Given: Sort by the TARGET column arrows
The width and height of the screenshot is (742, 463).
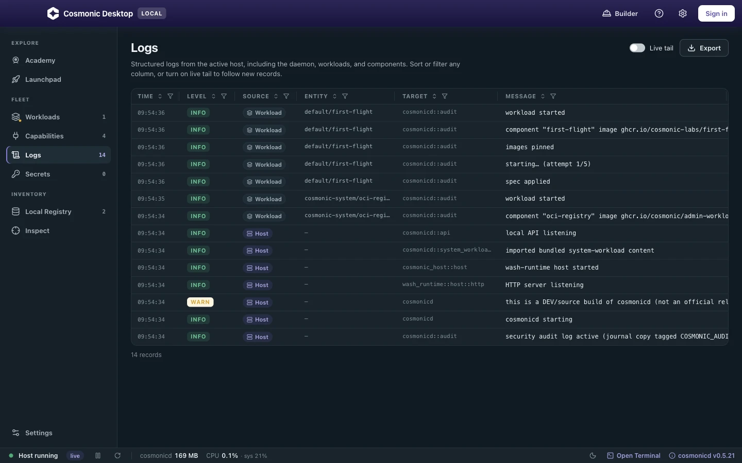Looking at the screenshot, I should pyautogui.click(x=434, y=96).
